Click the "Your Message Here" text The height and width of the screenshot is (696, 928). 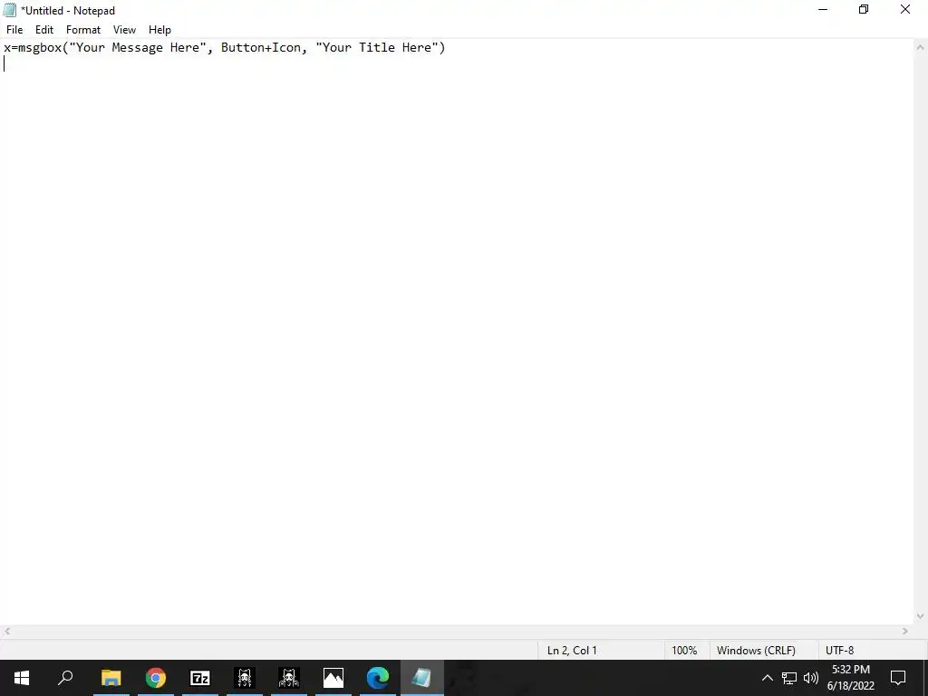(x=138, y=47)
